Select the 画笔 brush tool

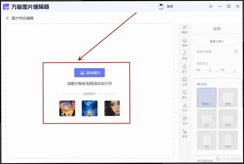click(x=185, y=133)
